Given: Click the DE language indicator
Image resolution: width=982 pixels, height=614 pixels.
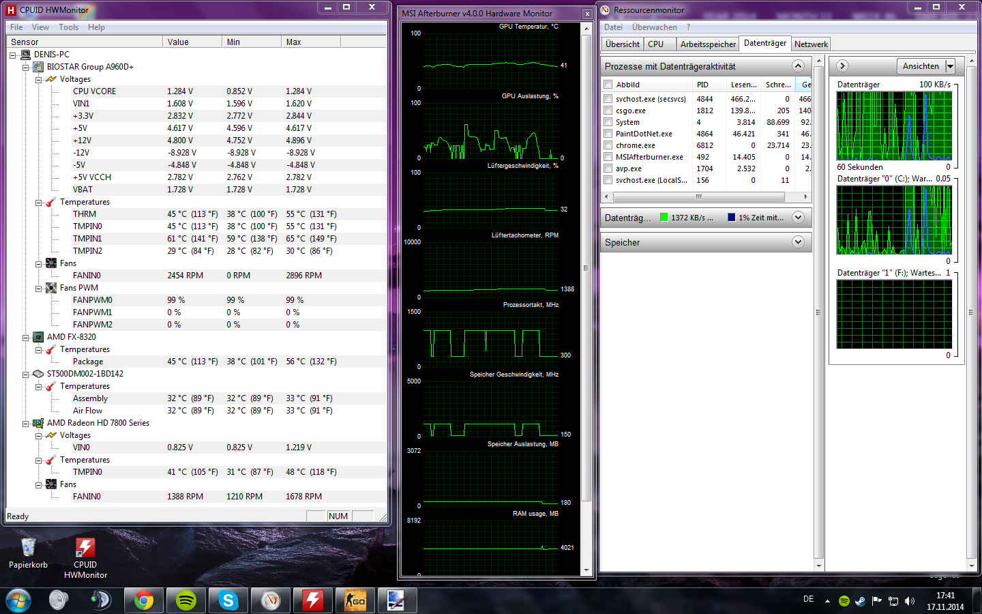Looking at the screenshot, I should 808,599.
